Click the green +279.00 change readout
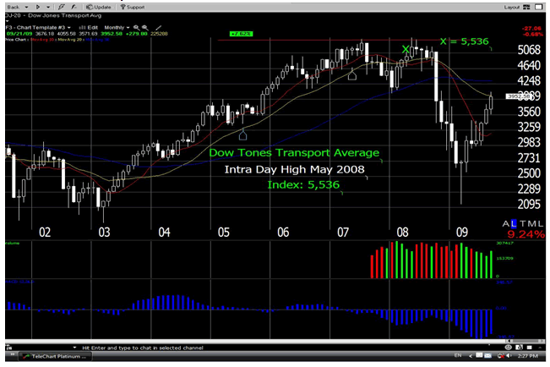 click(137, 34)
